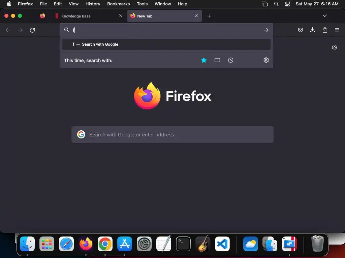The image size is (345, 258).
Task: Expand List all tabs chevron
Action: [324, 16]
